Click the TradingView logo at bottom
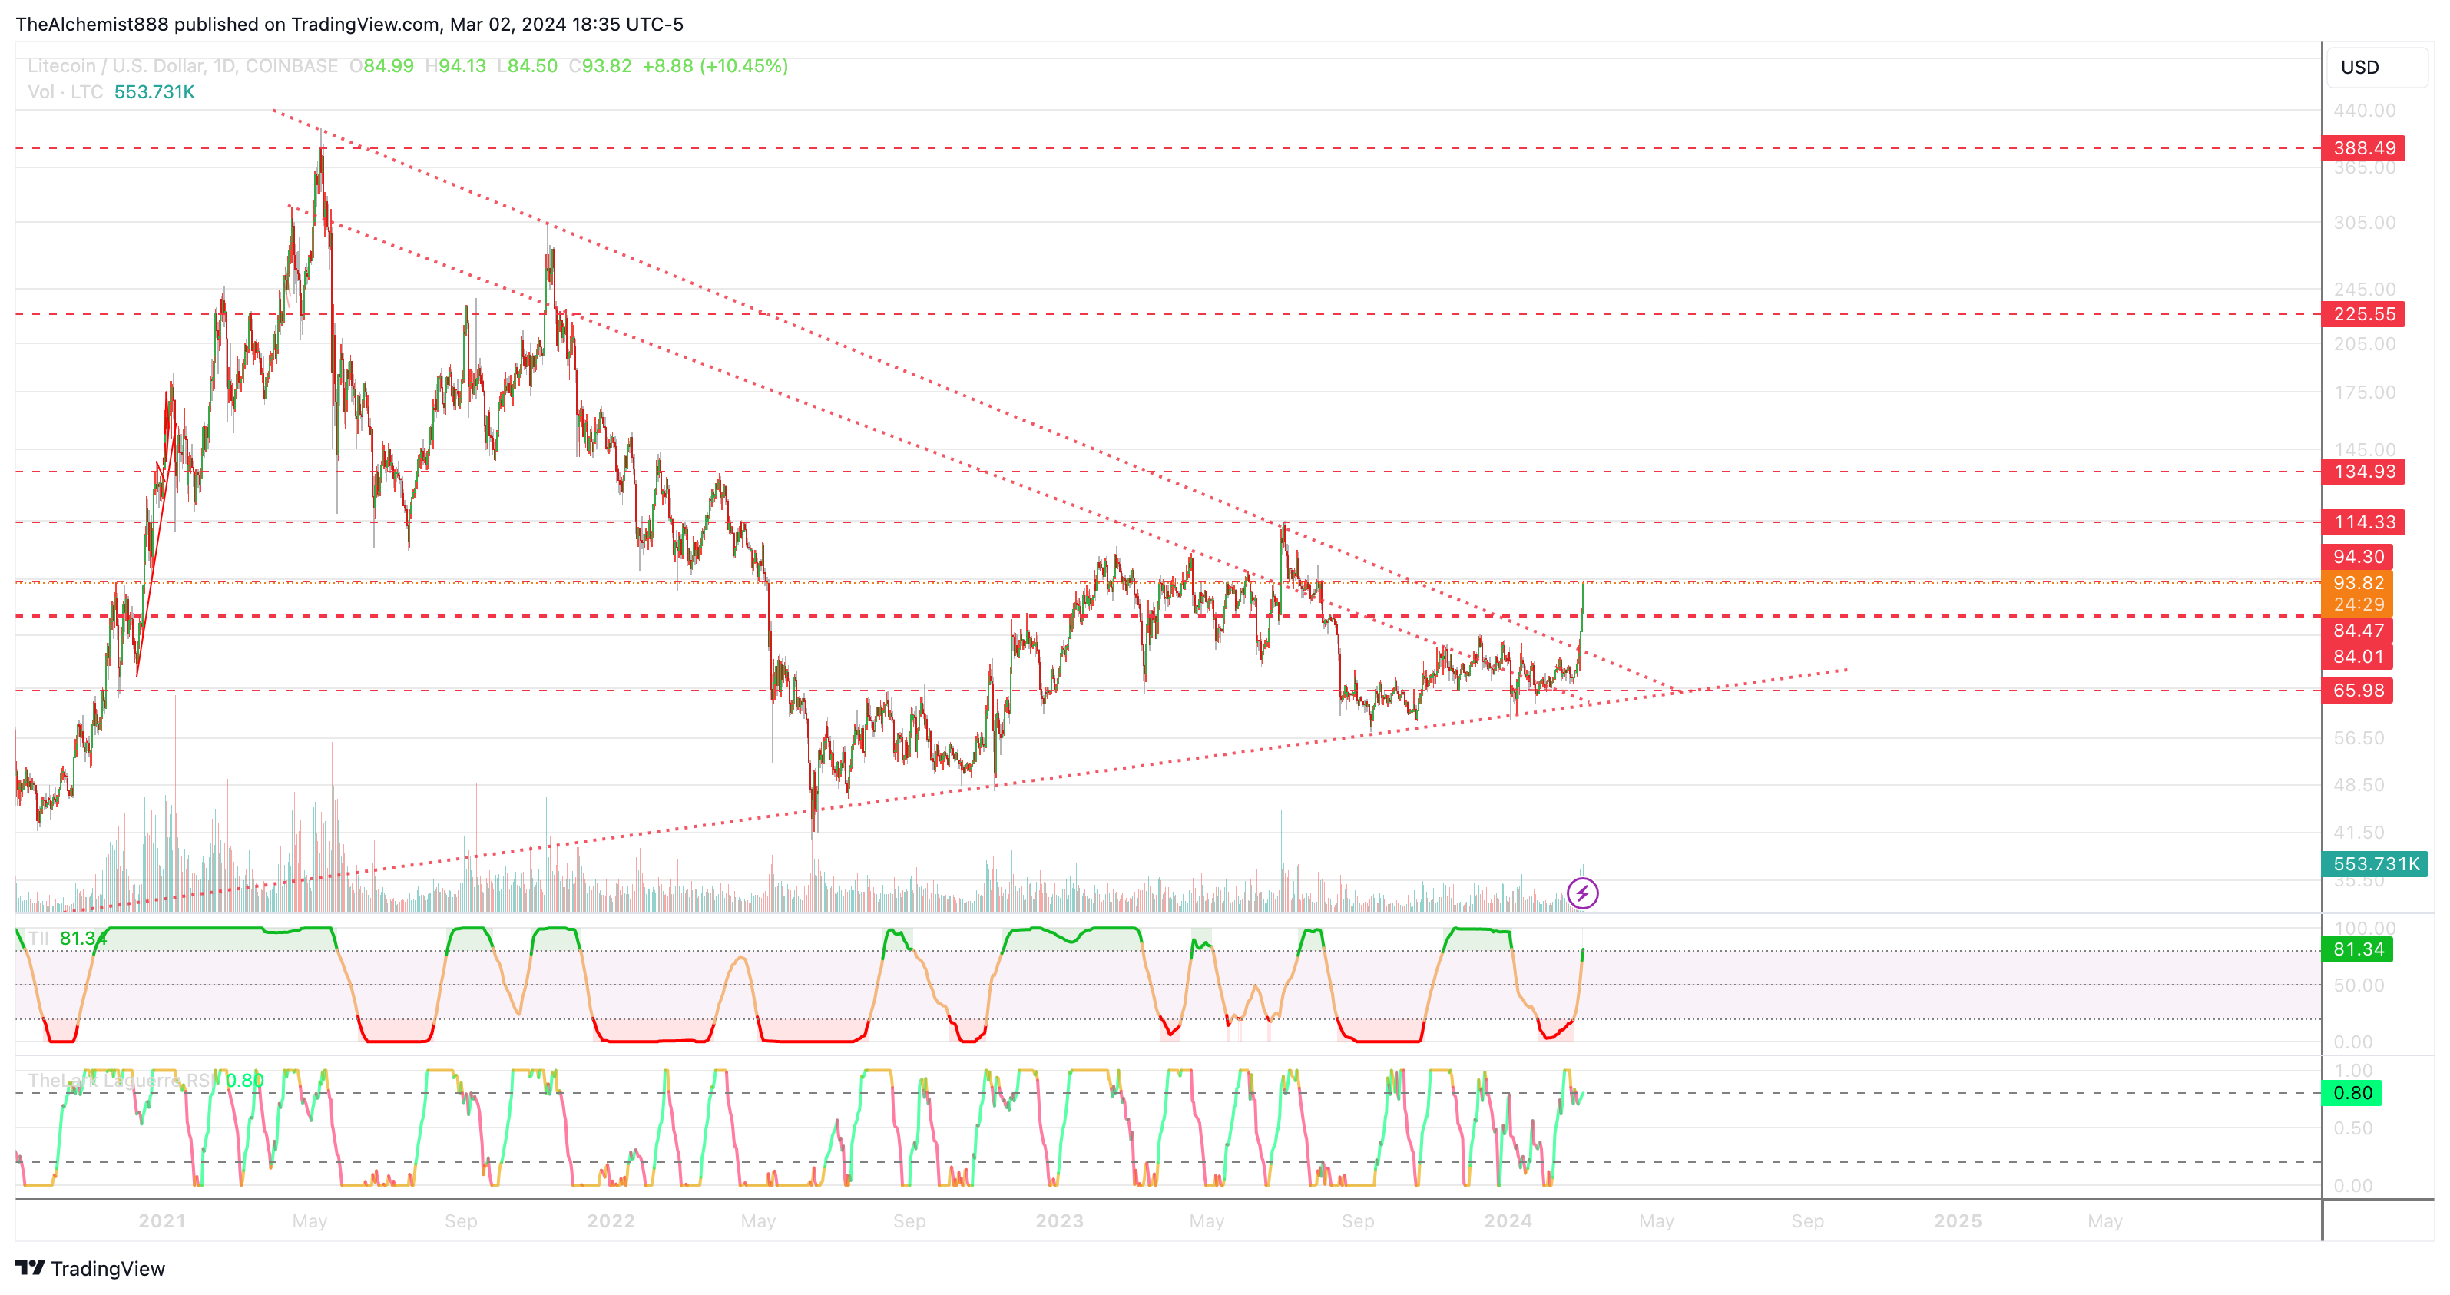Image resolution: width=2450 pixels, height=1295 pixels. click(x=91, y=1267)
